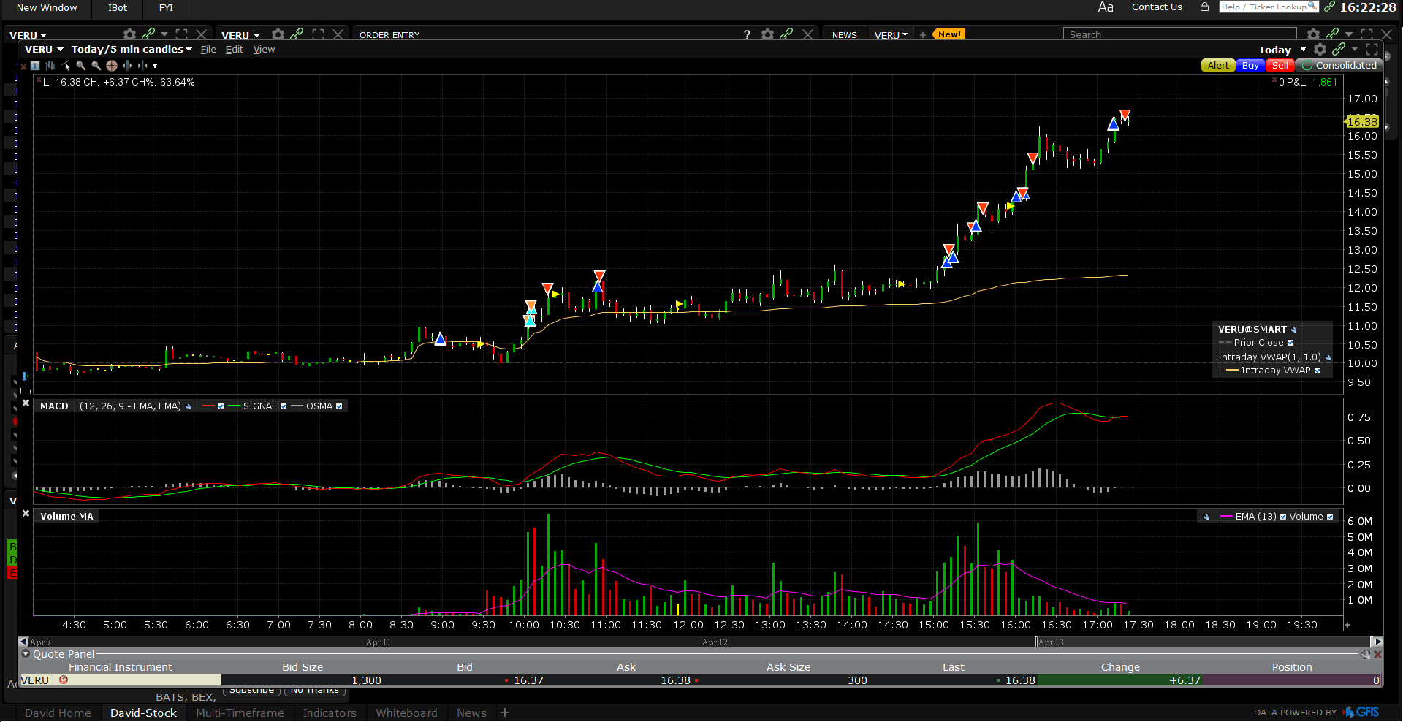
Task: Edit MACD settings via wrench icon
Action: (x=189, y=407)
